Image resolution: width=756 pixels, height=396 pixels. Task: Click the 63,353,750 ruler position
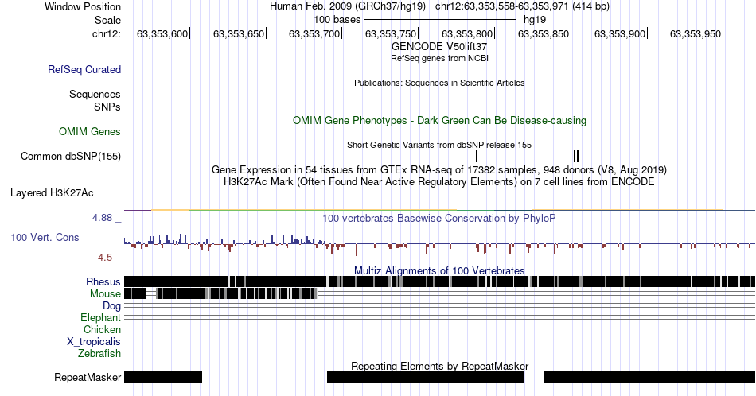click(x=391, y=33)
